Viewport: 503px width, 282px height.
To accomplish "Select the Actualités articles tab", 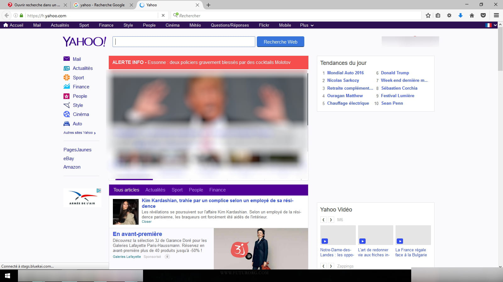I will coord(155,190).
